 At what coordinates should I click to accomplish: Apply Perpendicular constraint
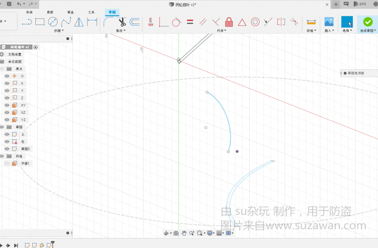point(216,22)
